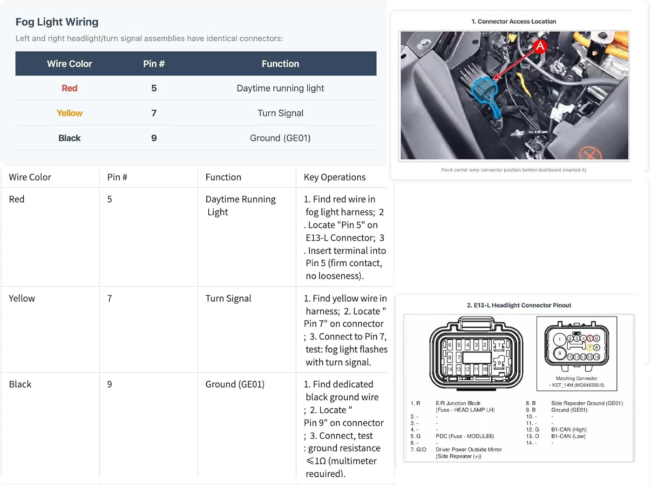This screenshot has height=486, width=651.
Task: Click the 'Function' dark table header
Action: 280,64
